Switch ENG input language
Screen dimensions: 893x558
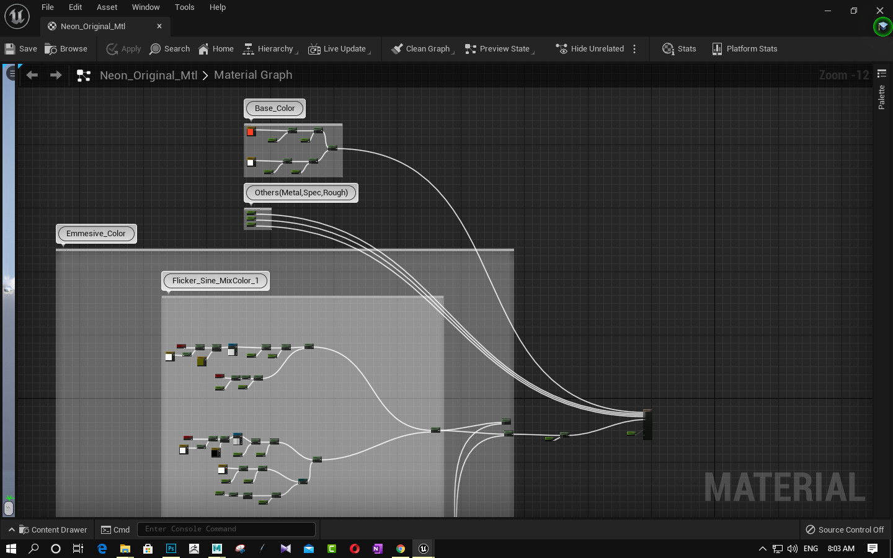pos(811,549)
